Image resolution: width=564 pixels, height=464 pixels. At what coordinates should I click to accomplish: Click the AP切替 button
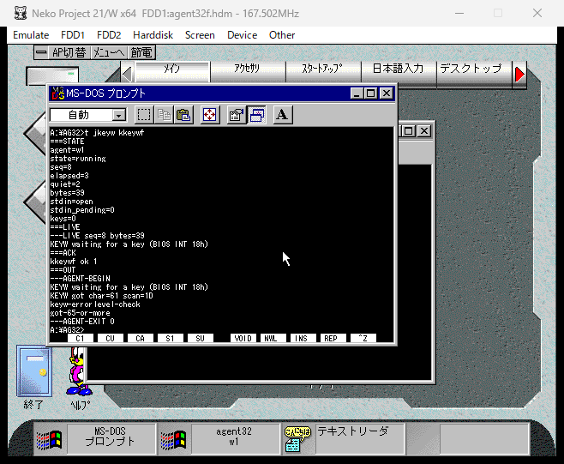(x=69, y=52)
